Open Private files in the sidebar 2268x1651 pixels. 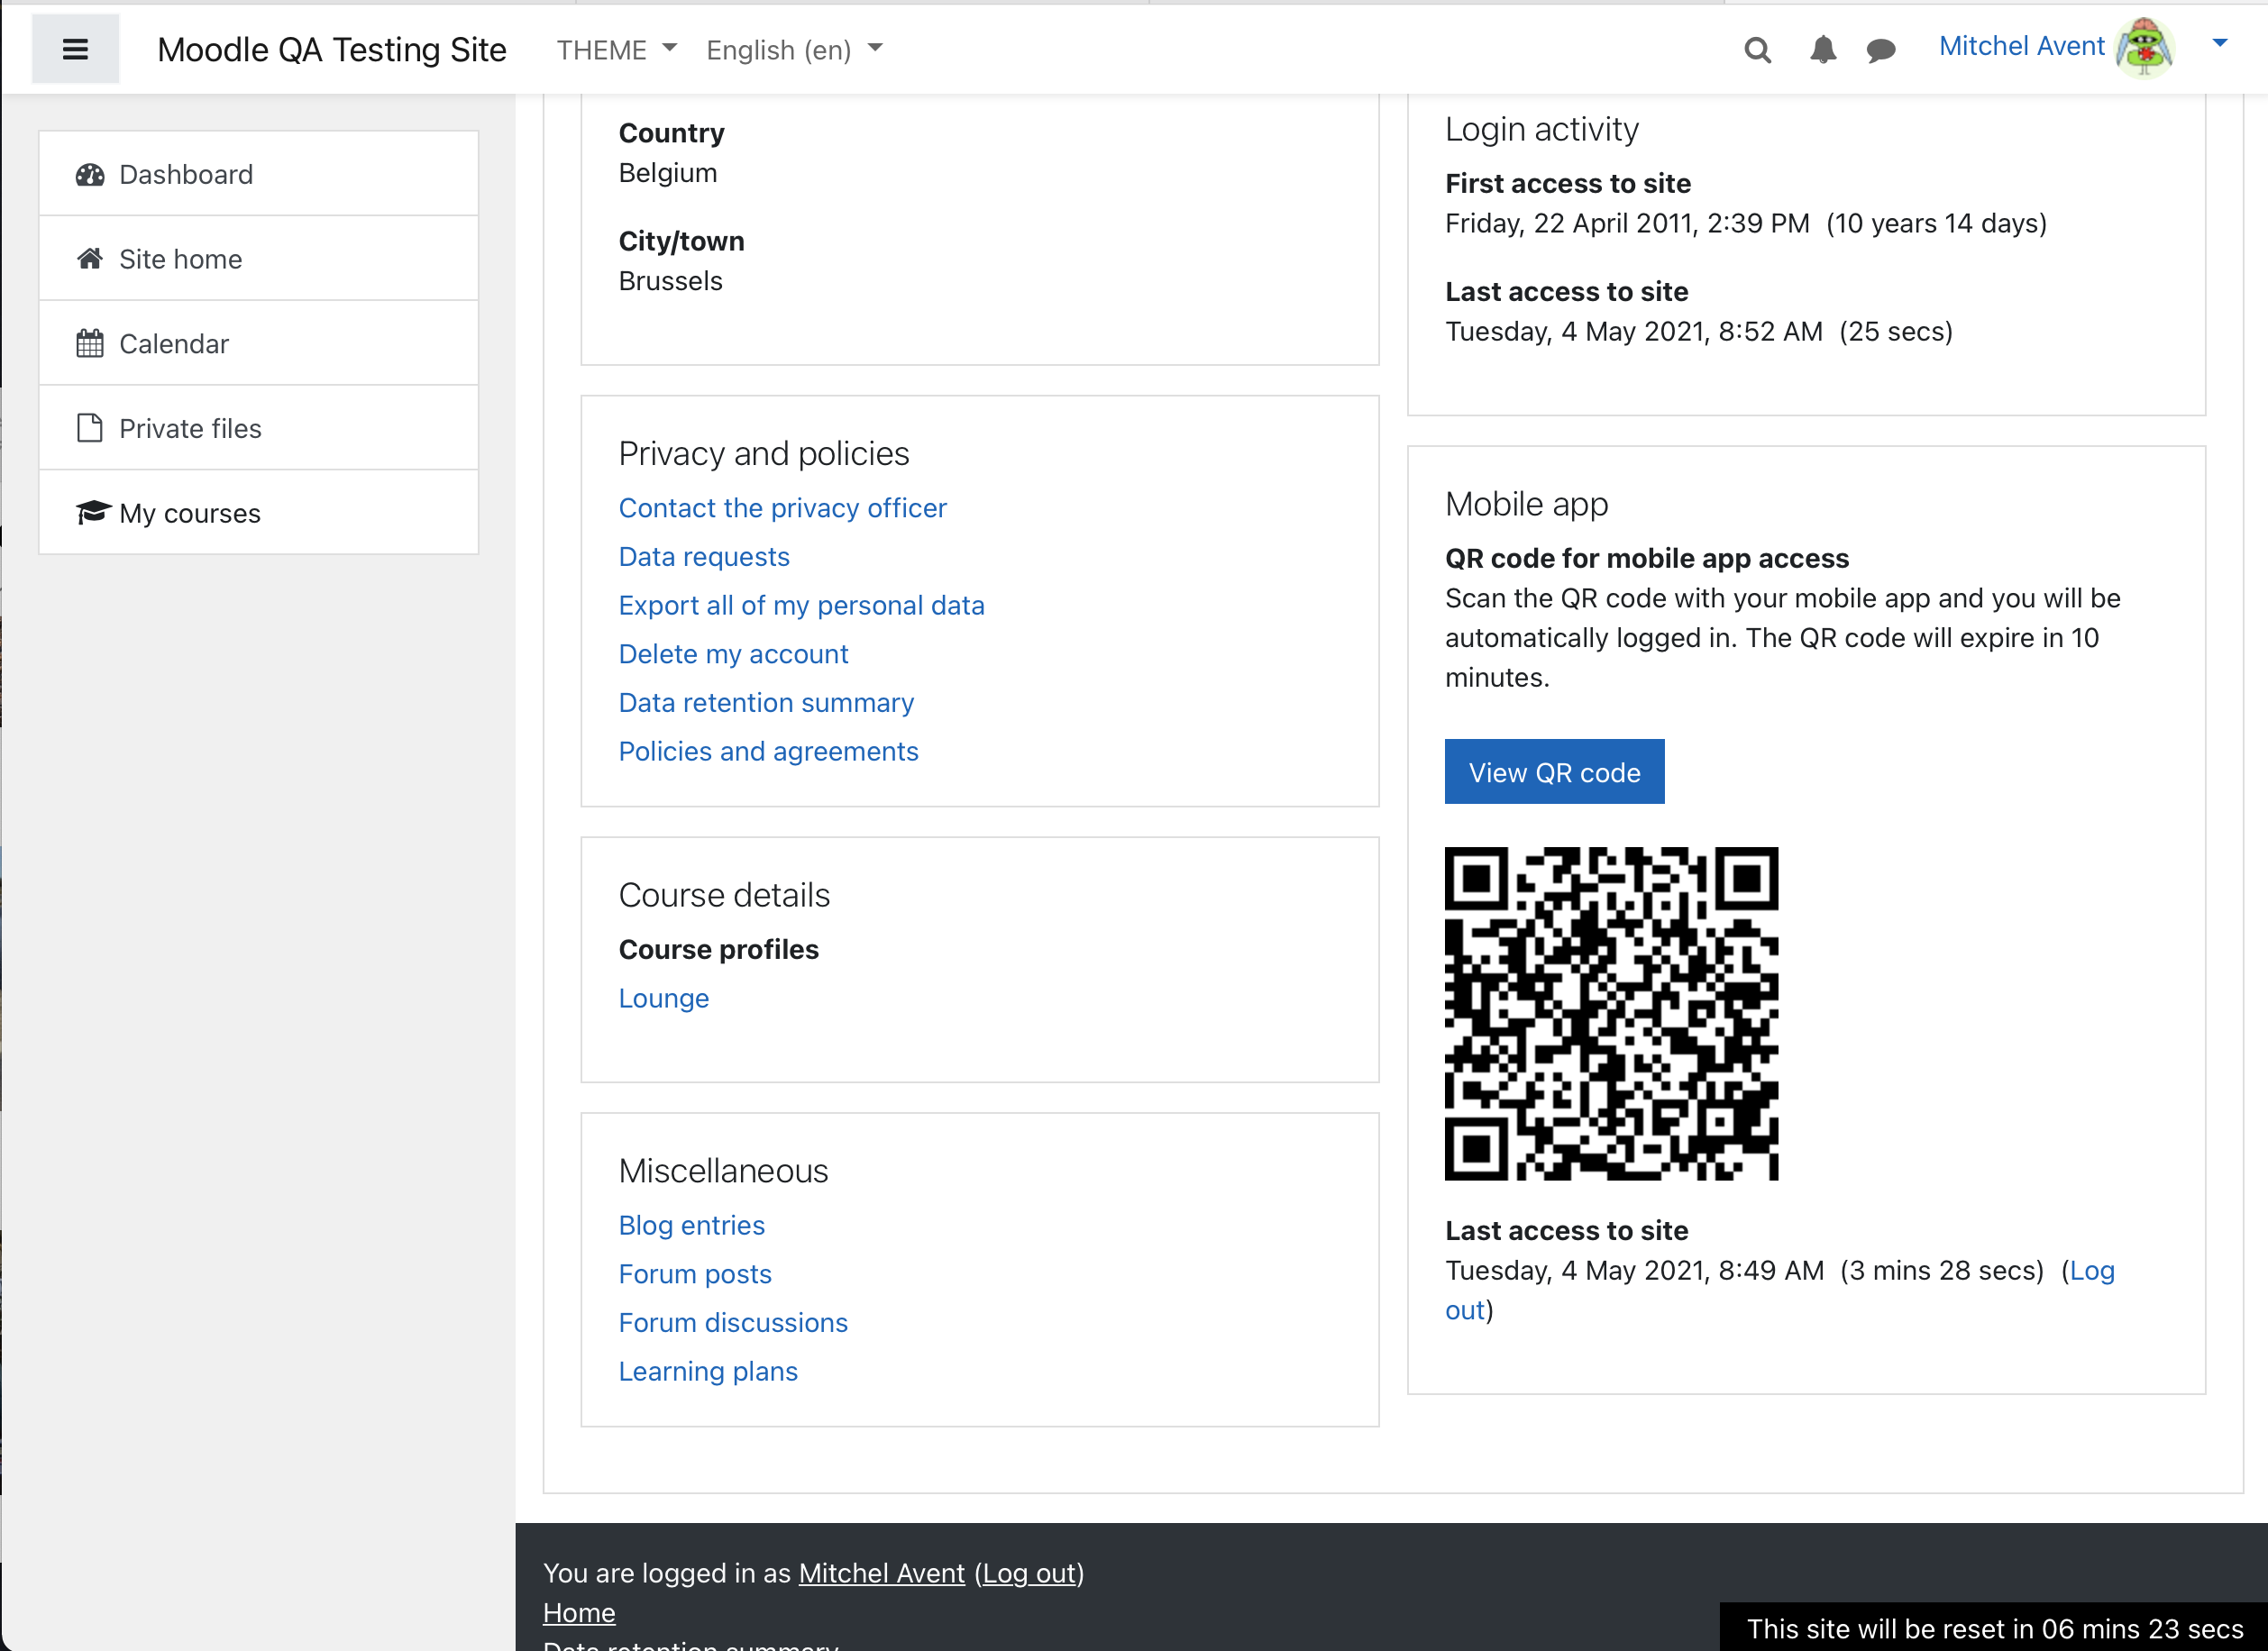point(258,428)
